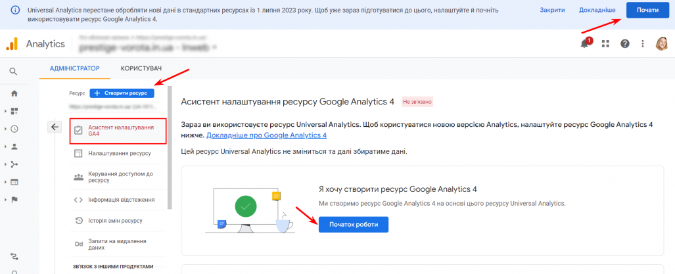Open Behavior window sidebar icon
675x274 pixels.
pos(14,182)
